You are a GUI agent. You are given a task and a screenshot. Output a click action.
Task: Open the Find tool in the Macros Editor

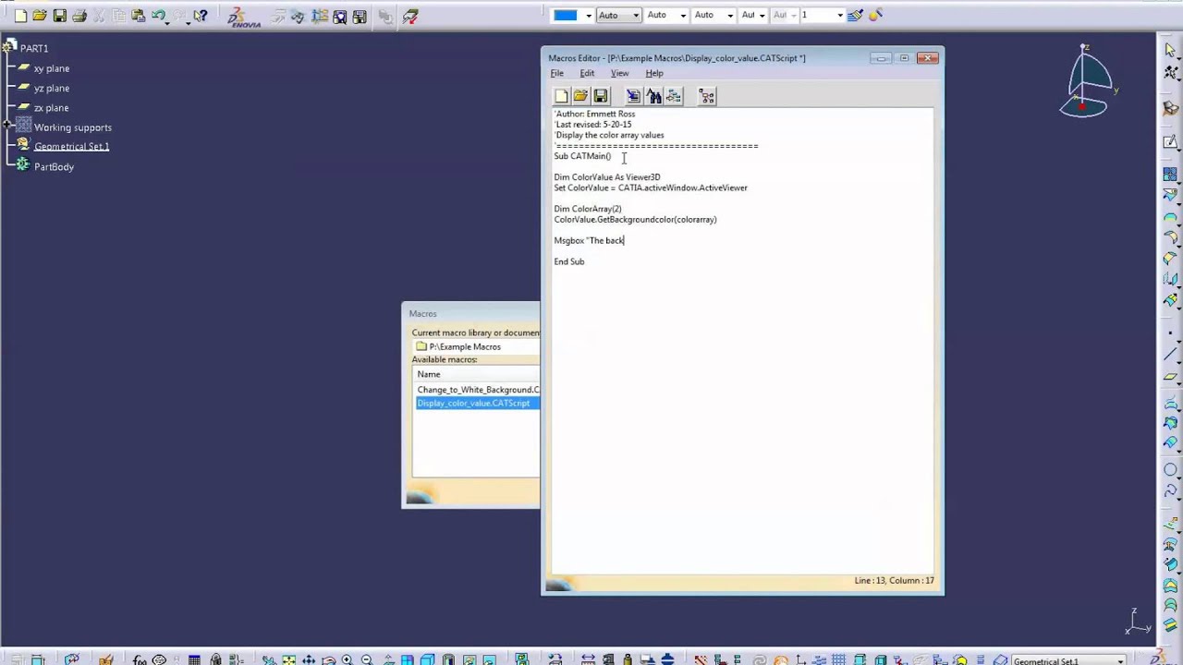tap(654, 96)
